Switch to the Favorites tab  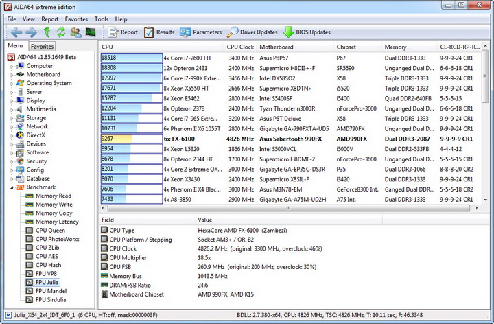(x=42, y=46)
